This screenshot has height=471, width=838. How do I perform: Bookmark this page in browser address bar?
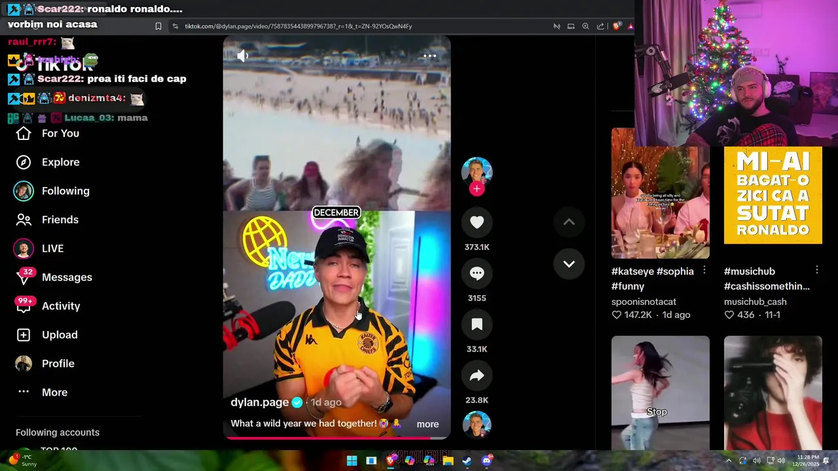click(158, 26)
